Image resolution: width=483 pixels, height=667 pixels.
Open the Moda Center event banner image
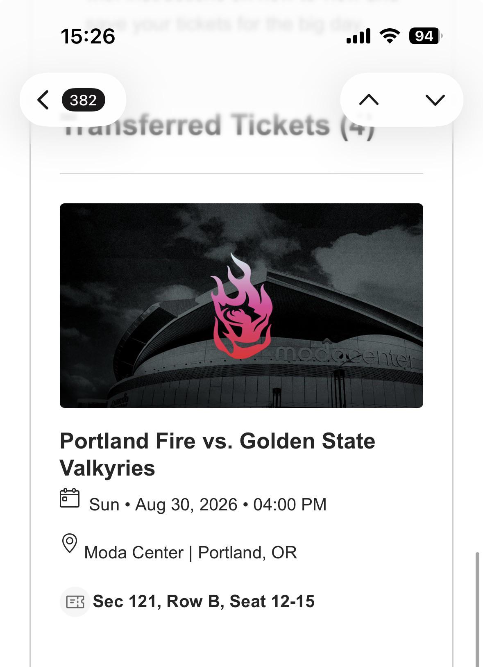coord(241,305)
